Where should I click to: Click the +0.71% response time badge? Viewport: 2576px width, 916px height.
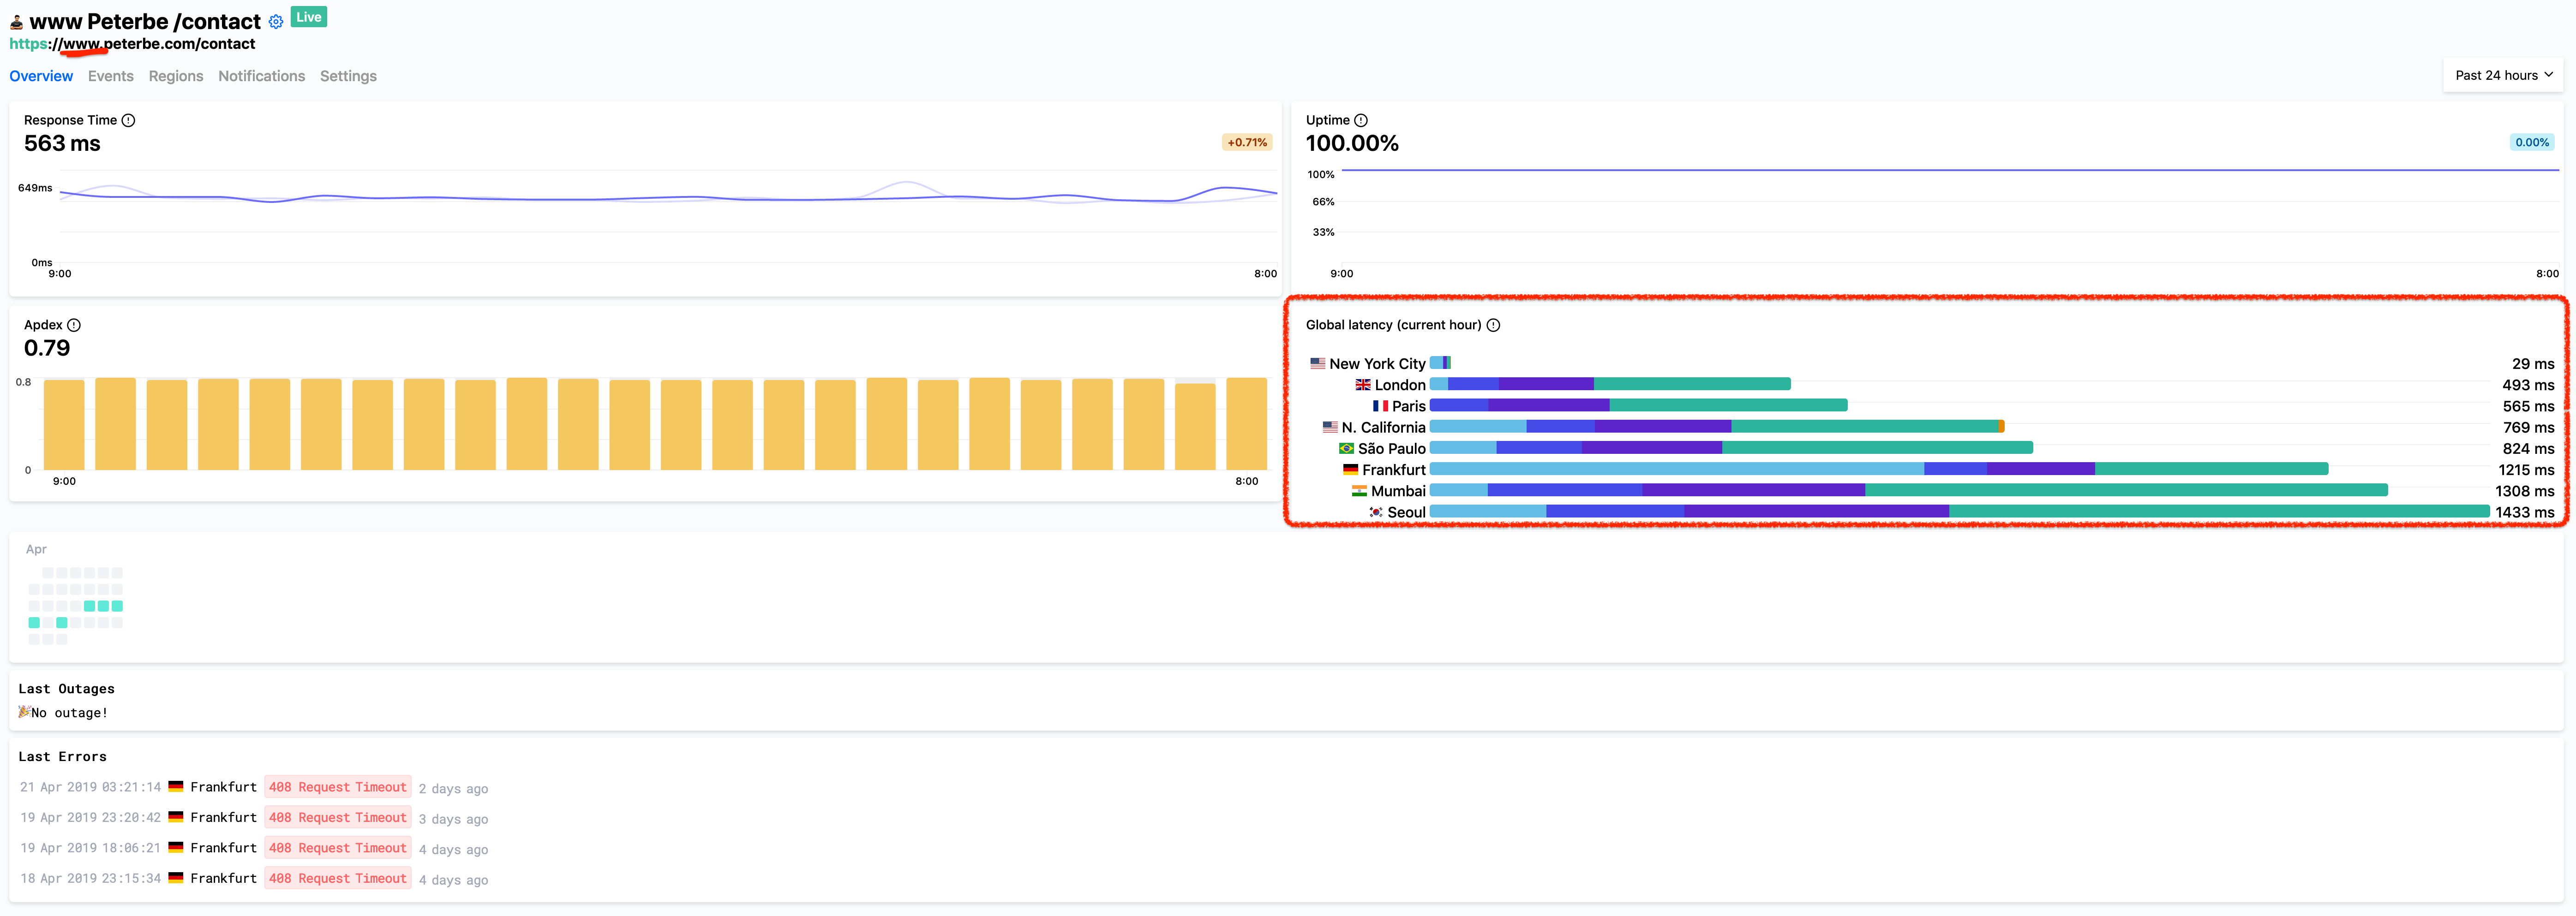1247,142
